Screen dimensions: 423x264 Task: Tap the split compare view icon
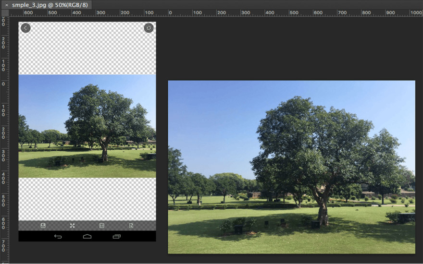coord(102,226)
